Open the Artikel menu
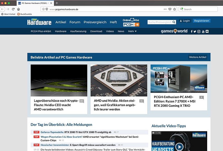The height and width of the screenshot is (151, 223). pyautogui.click(x=61, y=22)
